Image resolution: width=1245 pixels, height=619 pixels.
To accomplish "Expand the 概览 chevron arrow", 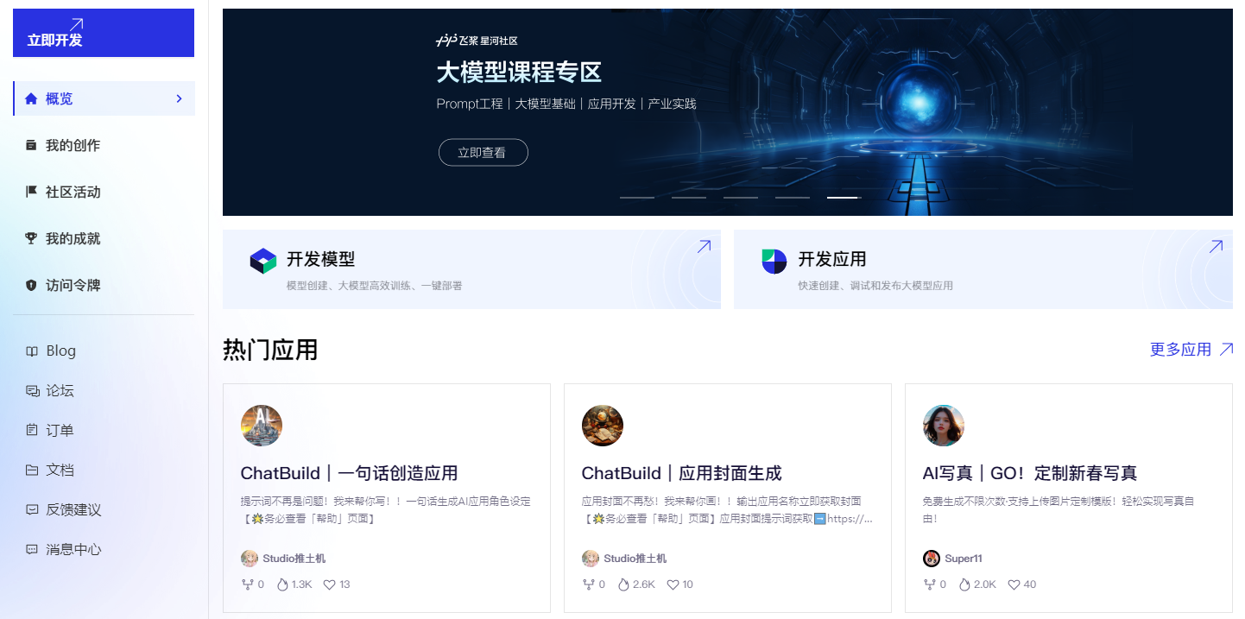I will click(x=180, y=98).
